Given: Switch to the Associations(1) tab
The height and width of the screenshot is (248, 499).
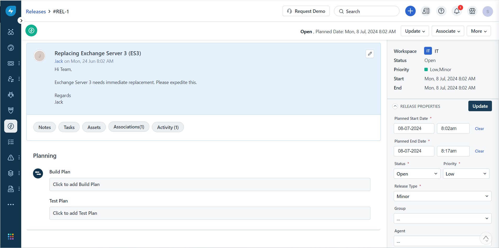Looking at the screenshot, I should coord(129,127).
